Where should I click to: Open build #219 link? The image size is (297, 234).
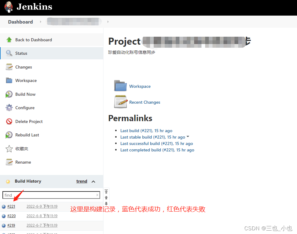11,225
